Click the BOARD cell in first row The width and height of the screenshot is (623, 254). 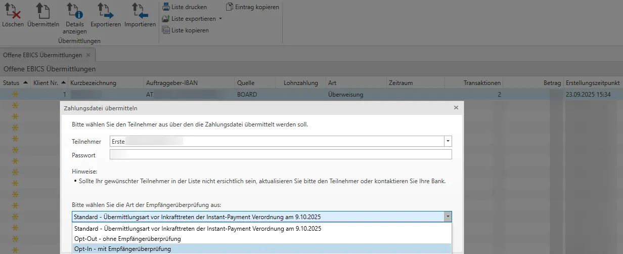(255, 94)
